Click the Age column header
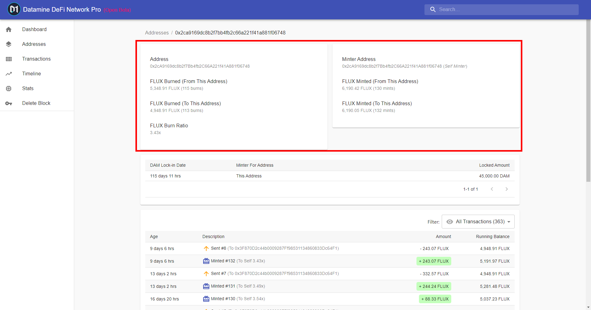The image size is (591, 310). click(x=154, y=237)
